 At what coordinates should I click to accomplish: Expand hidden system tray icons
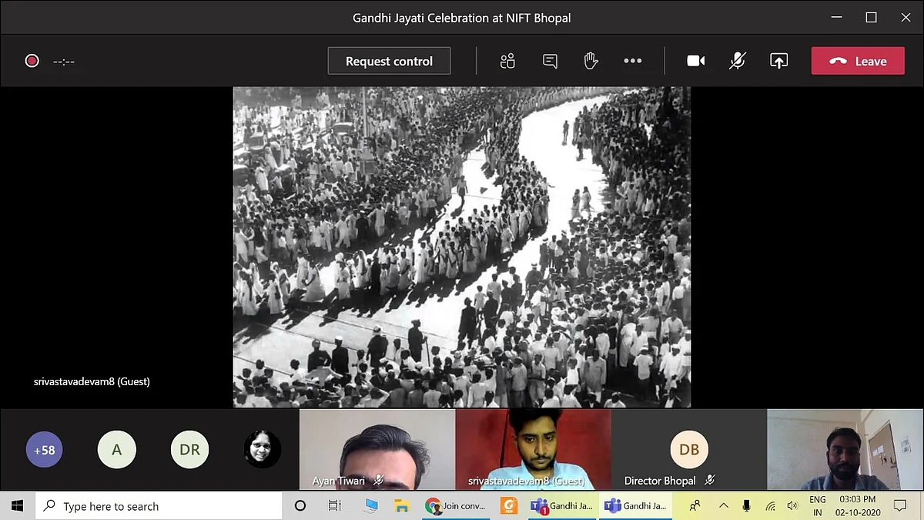point(724,506)
